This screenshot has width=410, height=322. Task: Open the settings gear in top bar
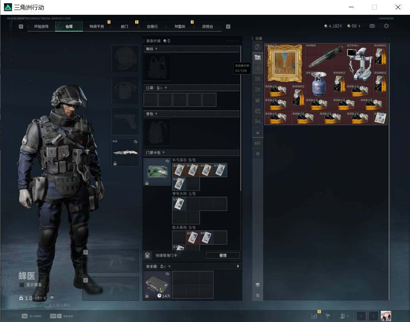click(386, 26)
